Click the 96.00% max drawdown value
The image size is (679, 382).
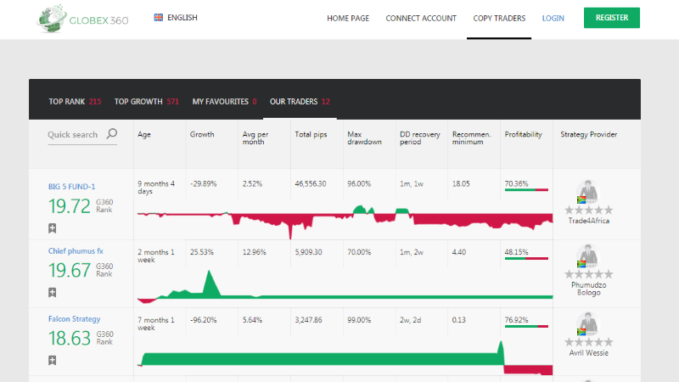coord(359,183)
